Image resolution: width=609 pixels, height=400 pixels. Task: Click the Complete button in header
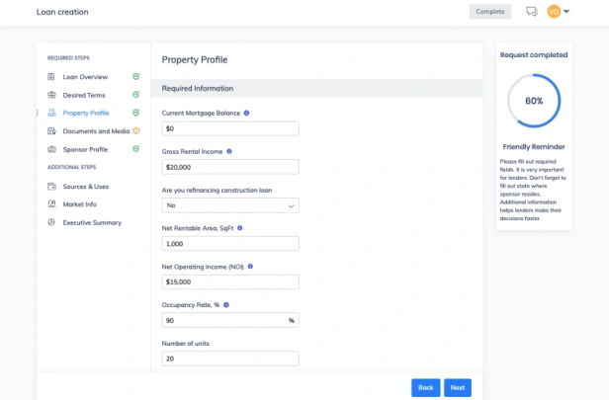click(490, 12)
